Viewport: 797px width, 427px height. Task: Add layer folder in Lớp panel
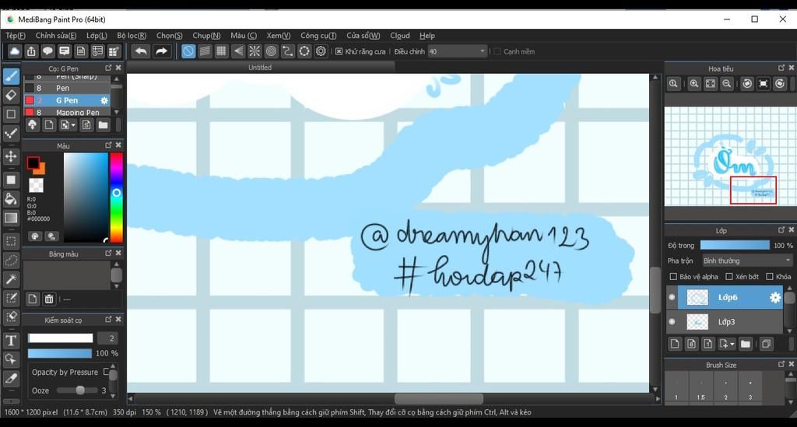tap(745, 345)
